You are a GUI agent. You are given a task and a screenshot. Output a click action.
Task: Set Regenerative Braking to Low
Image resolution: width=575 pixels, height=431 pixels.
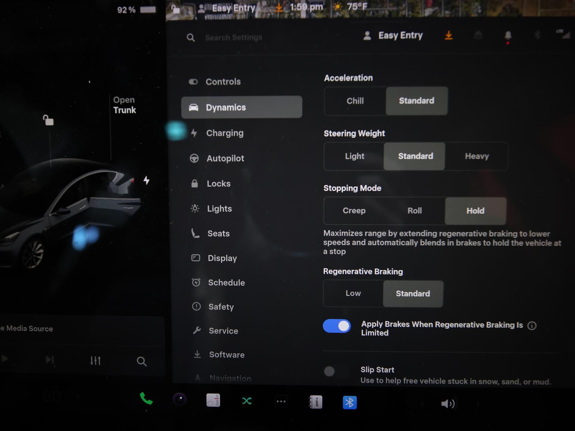tap(353, 293)
